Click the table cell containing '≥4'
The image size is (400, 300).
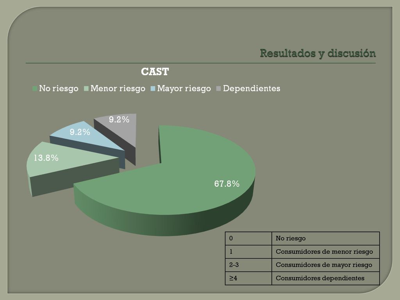248,278
